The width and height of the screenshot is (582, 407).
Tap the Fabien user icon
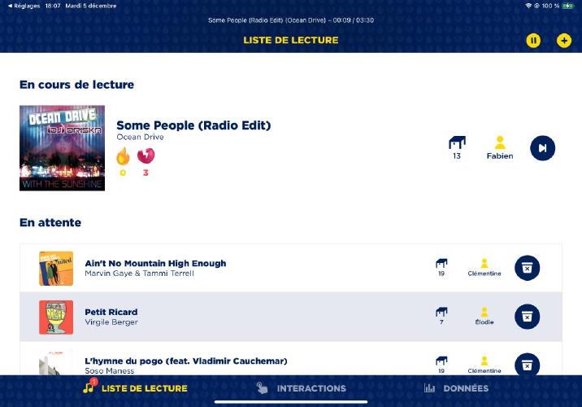click(500, 143)
